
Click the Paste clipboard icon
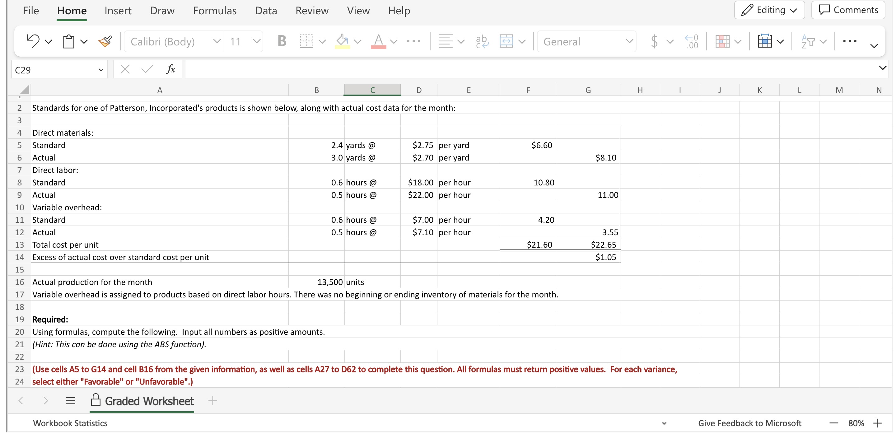[x=68, y=41]
